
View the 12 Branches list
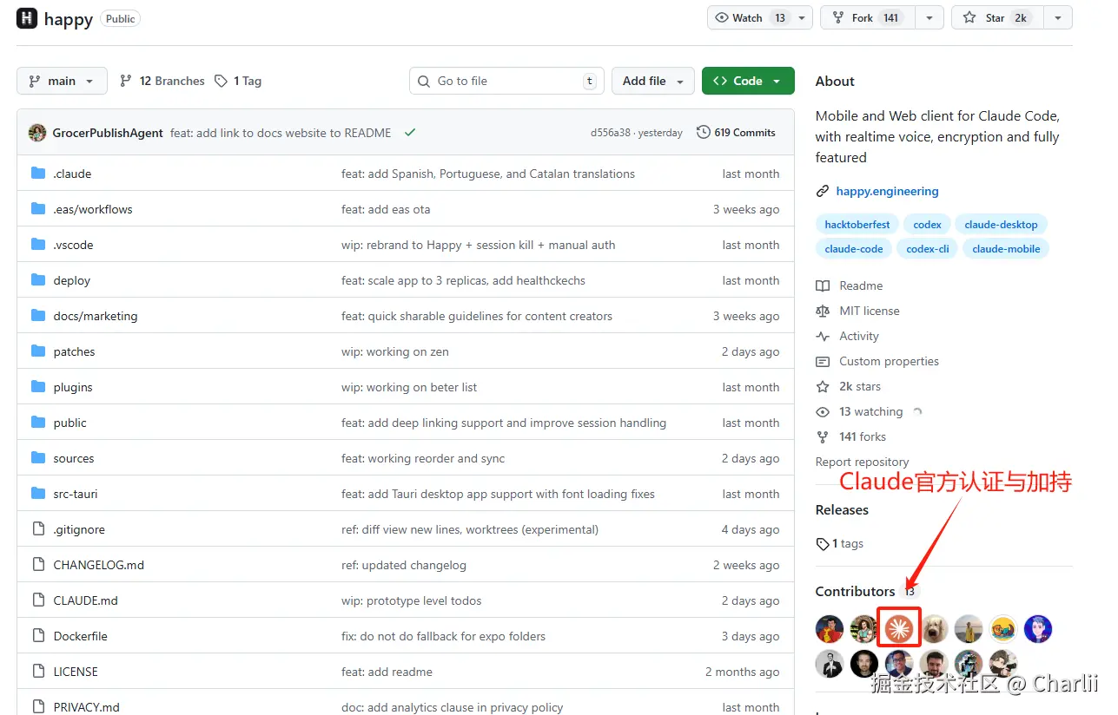coord(162,81)
